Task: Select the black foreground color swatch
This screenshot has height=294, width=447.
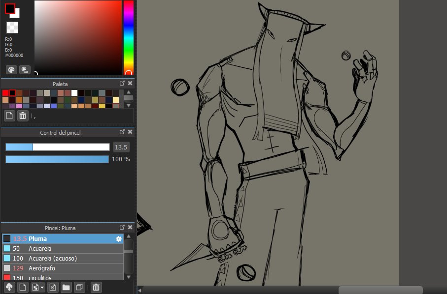Action: [10, 8]
